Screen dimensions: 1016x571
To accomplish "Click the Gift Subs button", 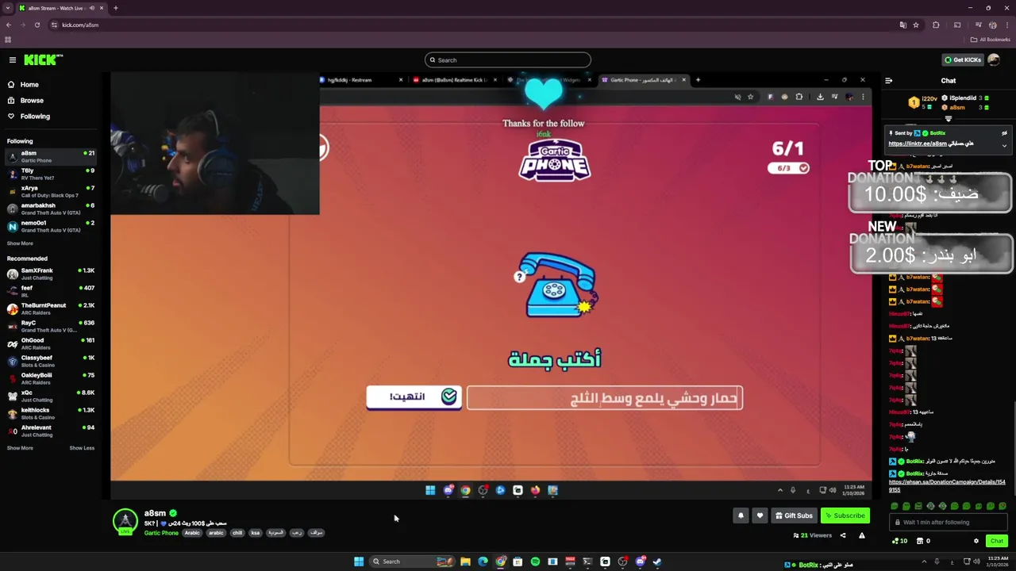I will coord(794,515).
